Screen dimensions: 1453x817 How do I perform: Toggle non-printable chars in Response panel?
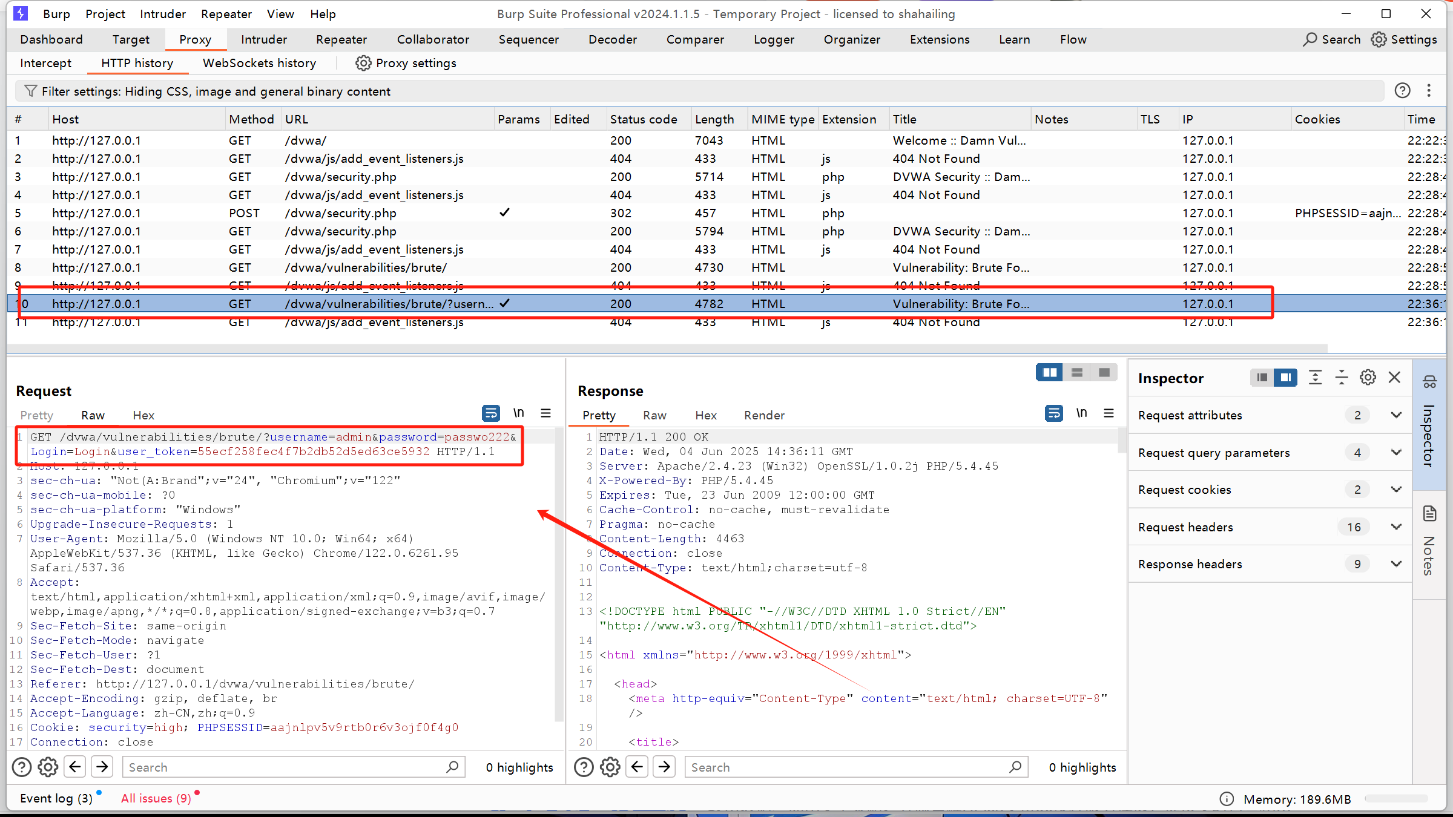tap(1081, 413)
